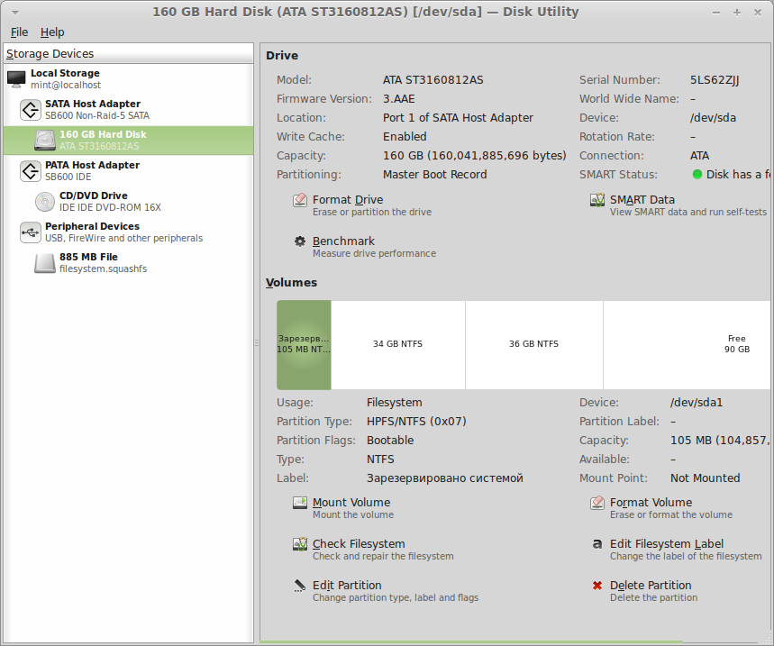
Task: Select the 36 GB NTFS volume
Action: click(534, 344)
